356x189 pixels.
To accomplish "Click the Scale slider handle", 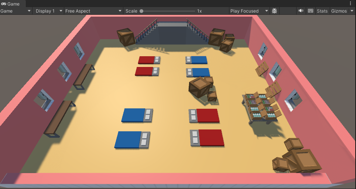I will 141,11.
